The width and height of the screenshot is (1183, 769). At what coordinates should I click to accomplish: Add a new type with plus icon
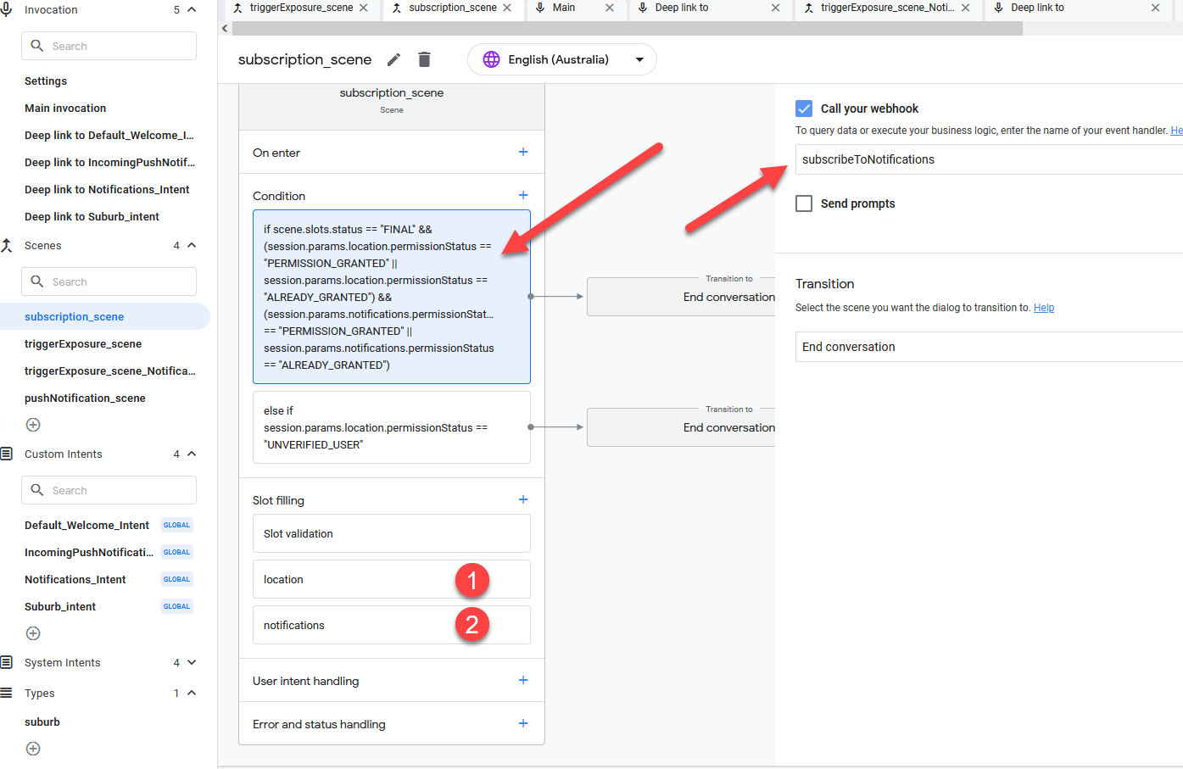pyautogui.click(x=33, y=749)
